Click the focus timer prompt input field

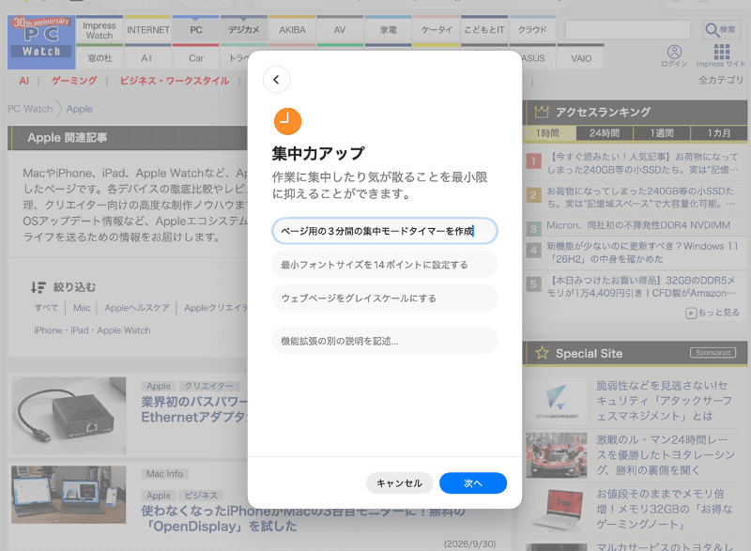pyautogui.click(x=385, y=231)
